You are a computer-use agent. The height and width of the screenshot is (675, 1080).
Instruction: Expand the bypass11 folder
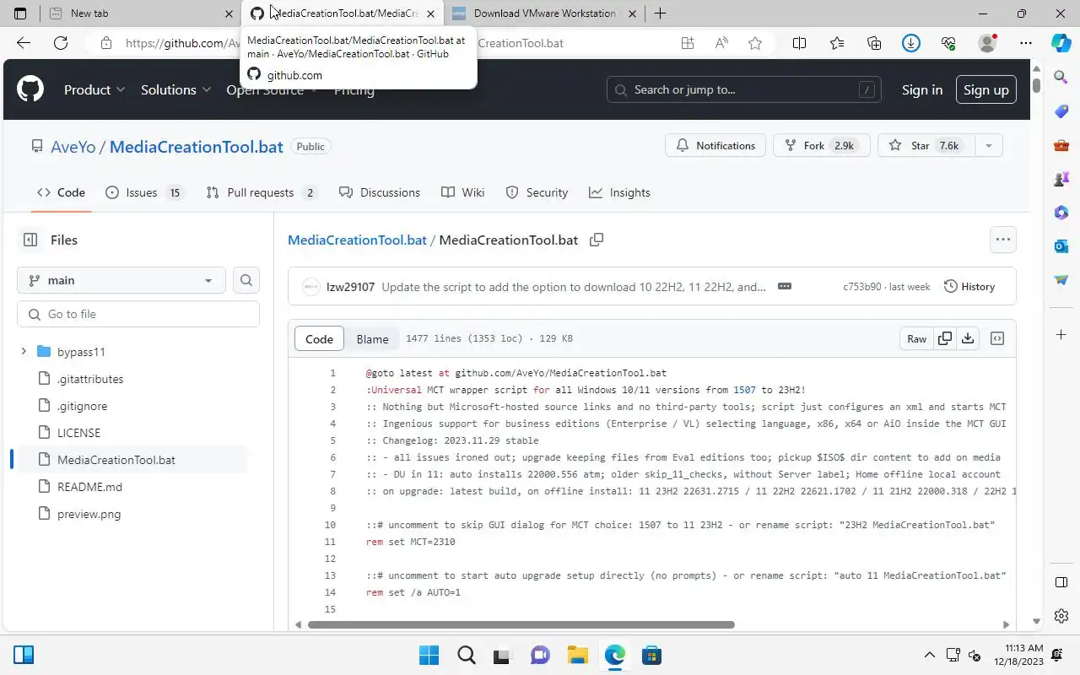(24, 352)
